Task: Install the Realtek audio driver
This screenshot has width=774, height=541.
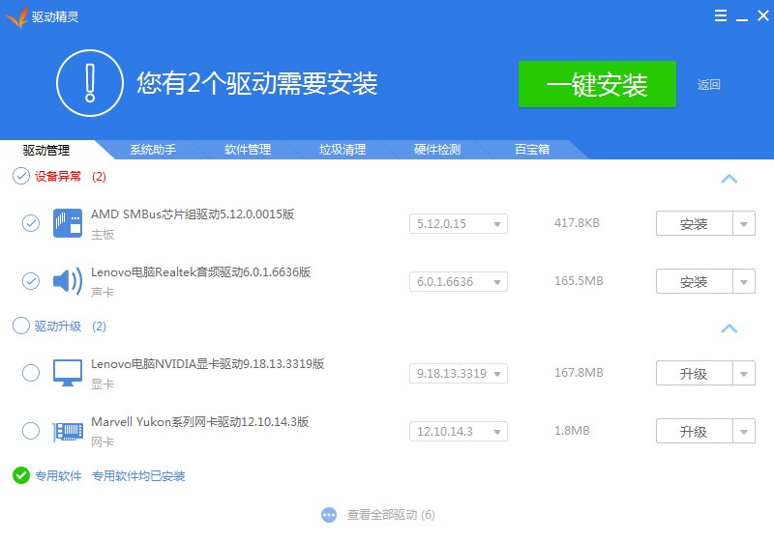Action: pos(694,281)
